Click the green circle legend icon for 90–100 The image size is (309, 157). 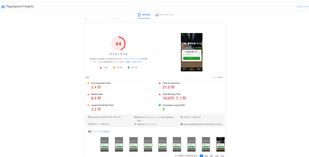point(129,67)
